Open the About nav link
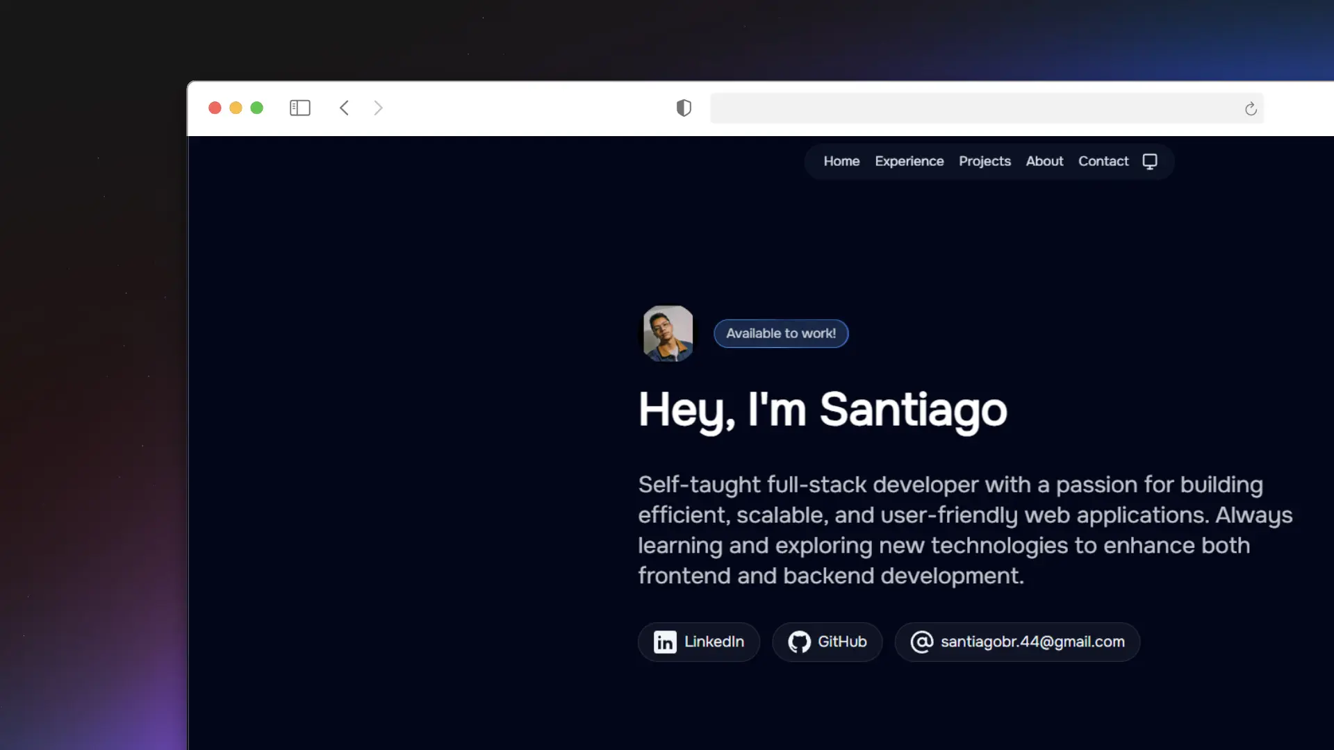 tap(1044, 161)
